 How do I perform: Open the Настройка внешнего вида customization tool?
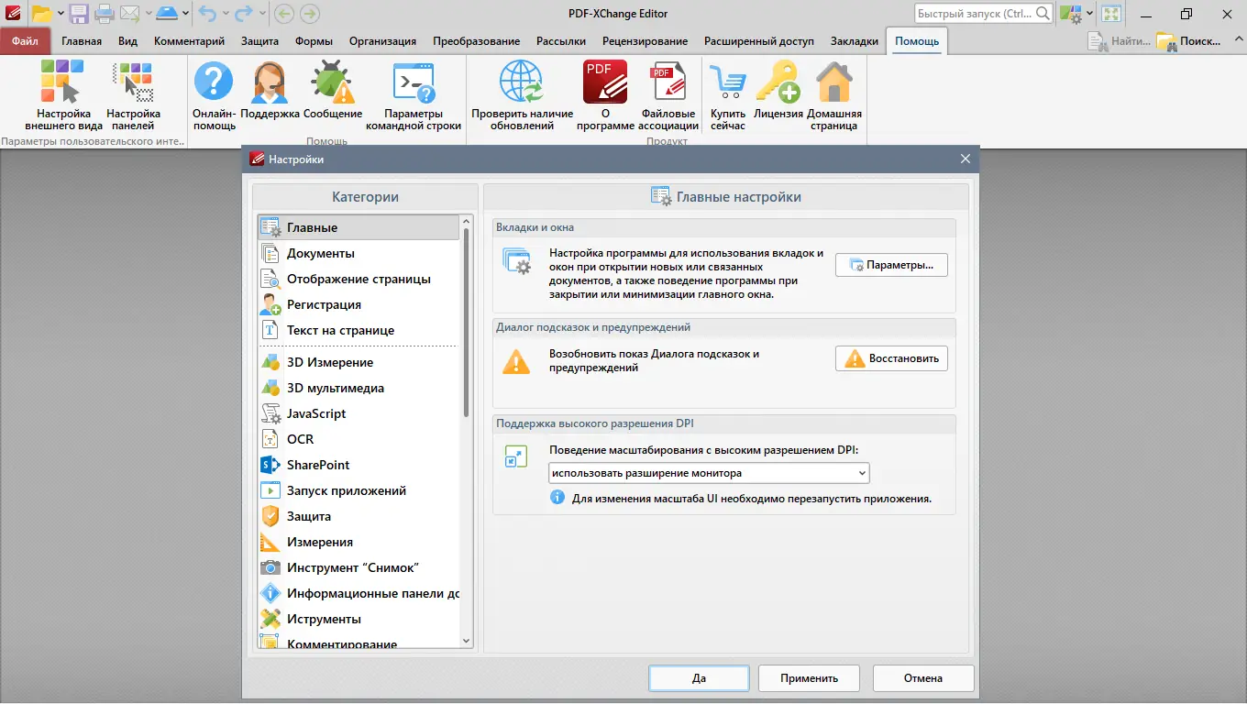(x=63, y=95)
